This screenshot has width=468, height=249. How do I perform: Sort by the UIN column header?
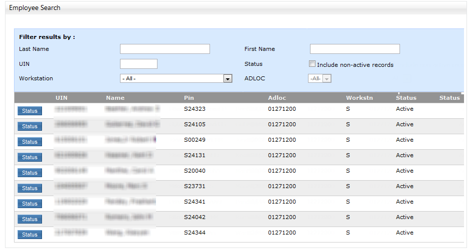pyautogui.click(x=61, y=98)
